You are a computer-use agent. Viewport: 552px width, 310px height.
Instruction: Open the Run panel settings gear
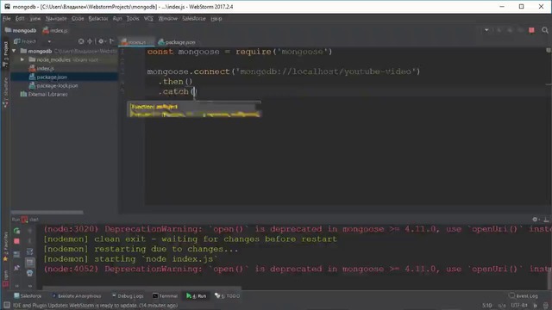coord(536,220)
